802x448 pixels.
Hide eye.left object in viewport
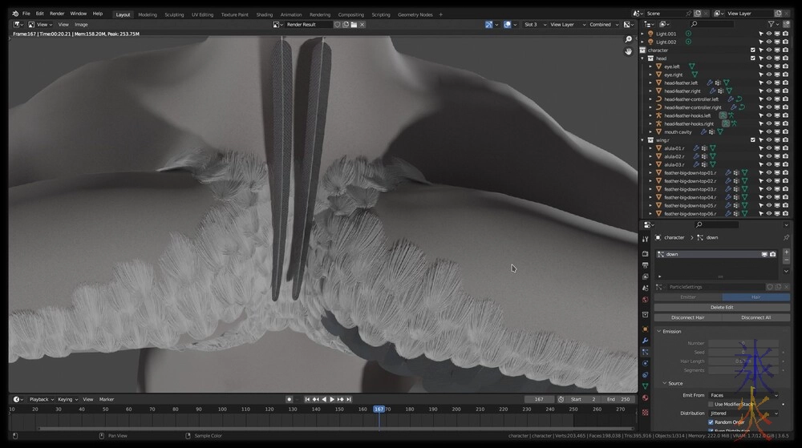pos(768,67)
